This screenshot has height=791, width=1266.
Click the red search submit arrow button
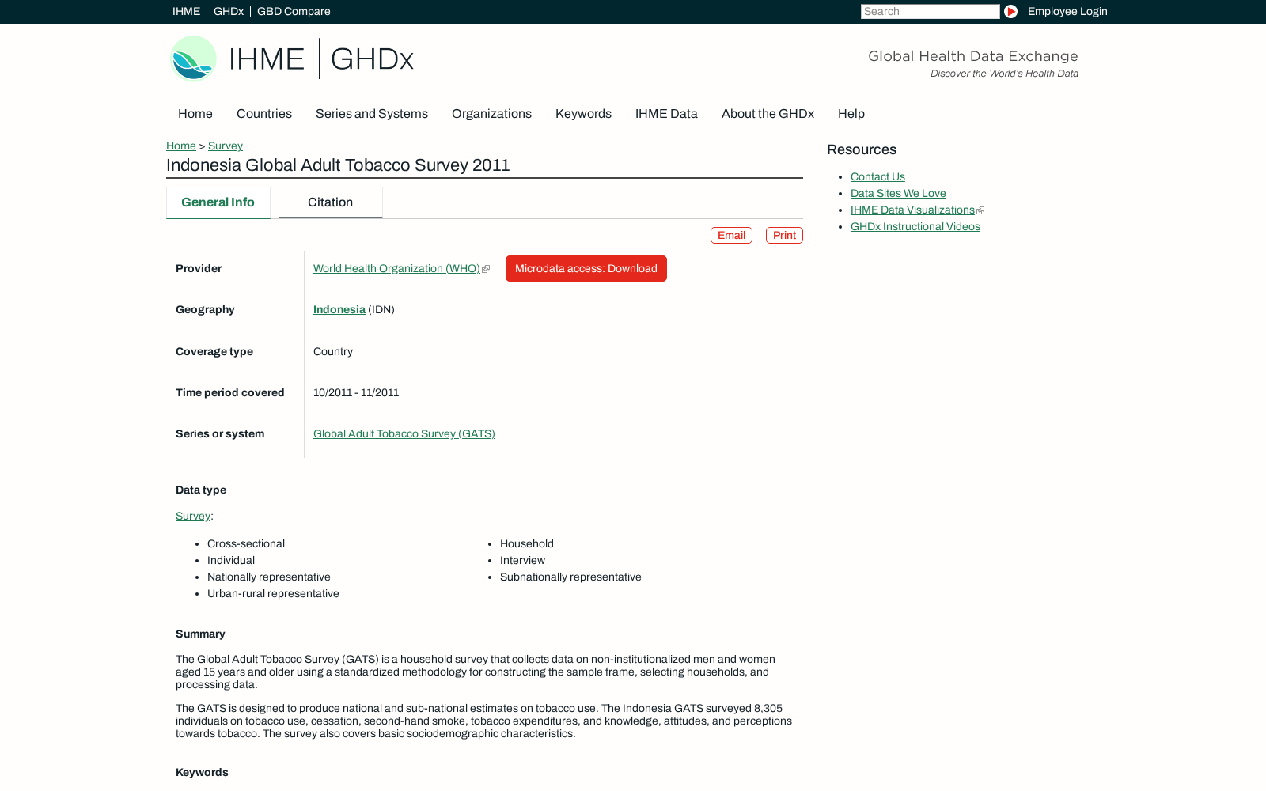[1010, 12]
